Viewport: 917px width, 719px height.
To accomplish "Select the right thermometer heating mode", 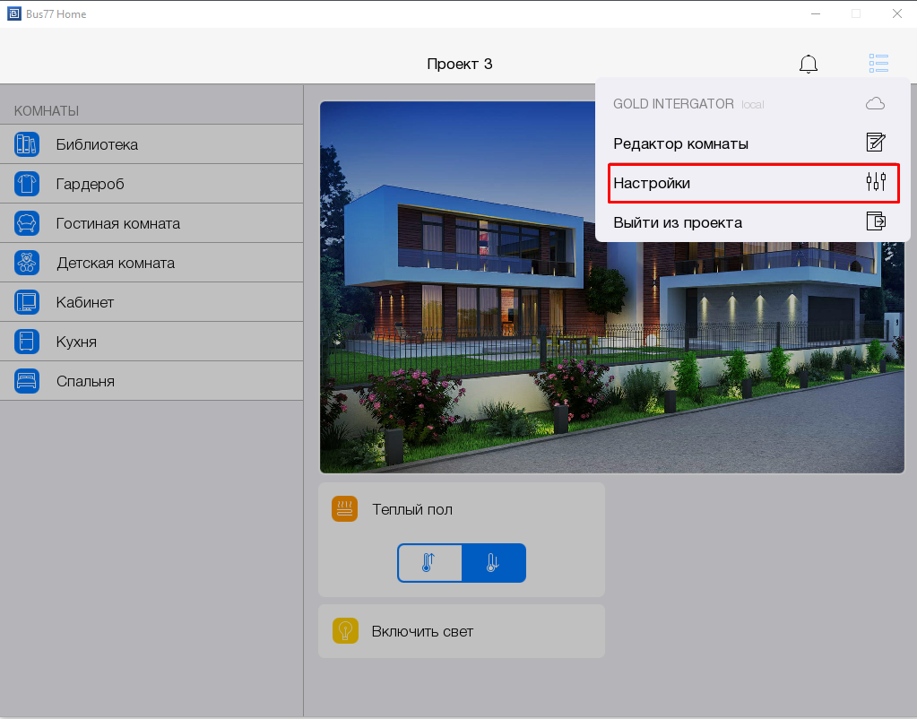I will coord(493,563).
